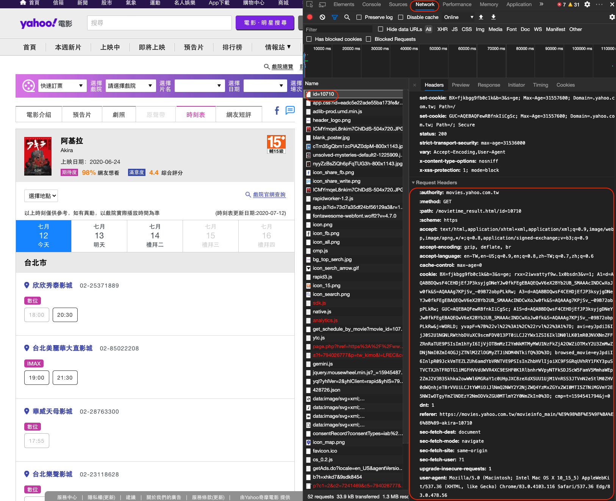The height and width of the screenshot is (501, 616).
Task: Toggle the network filter funnel icon
Action: [335, 17]
